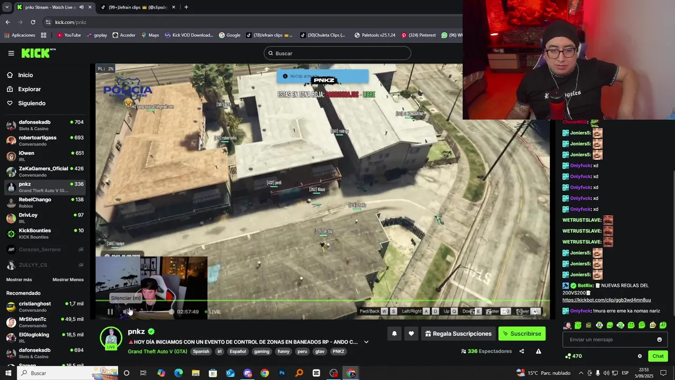The width and height of the screenshot is (675, 380).
Task: Open Photoshop from the taskbar
Action: [282, 373]
